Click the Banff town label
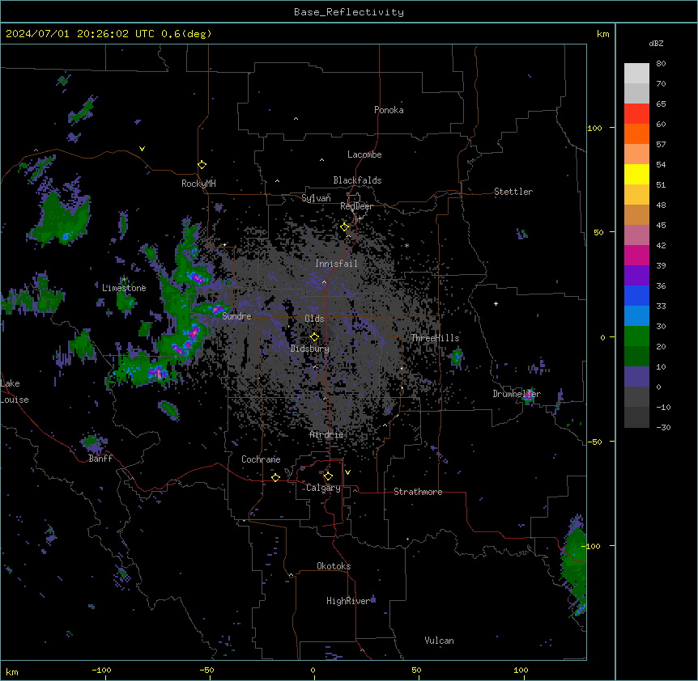This screenshot has width=698, height=681. click(100, 459)
